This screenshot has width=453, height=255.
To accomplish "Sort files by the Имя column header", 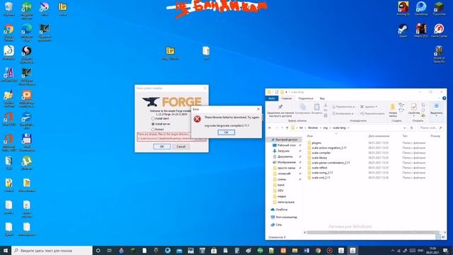I will [310, 136].
